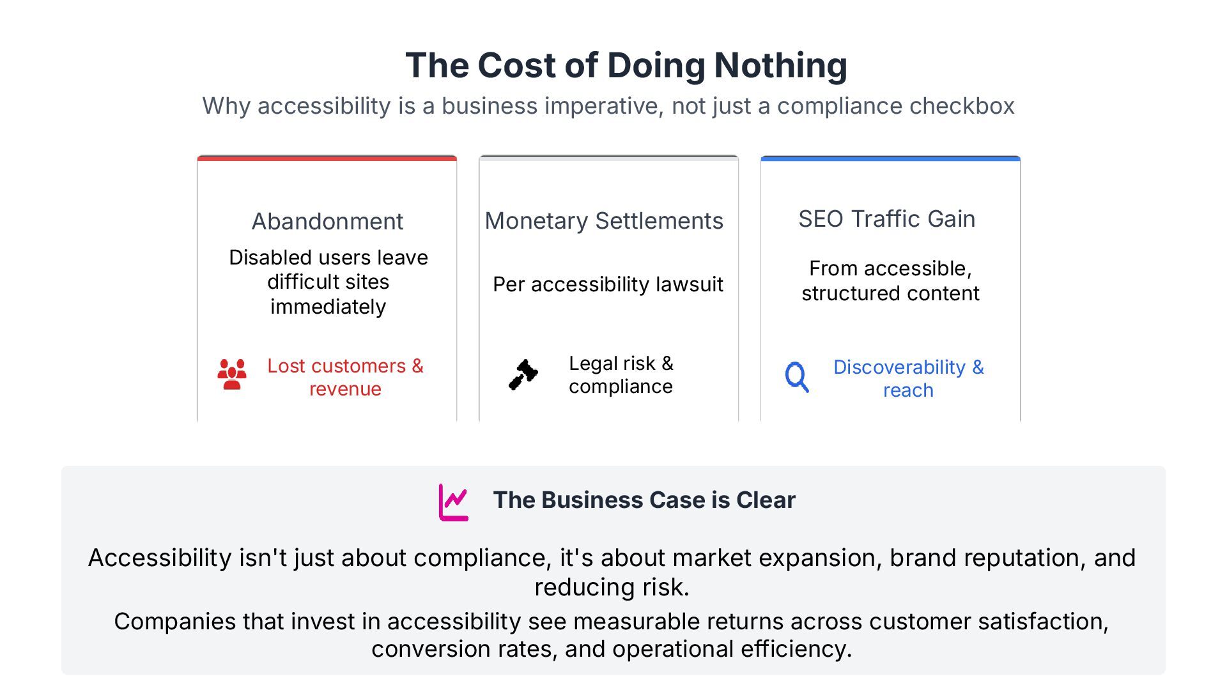Click the blue magnifying glass icon
The width and height of the screenshot is (1227, 690).
coord(797,377)
